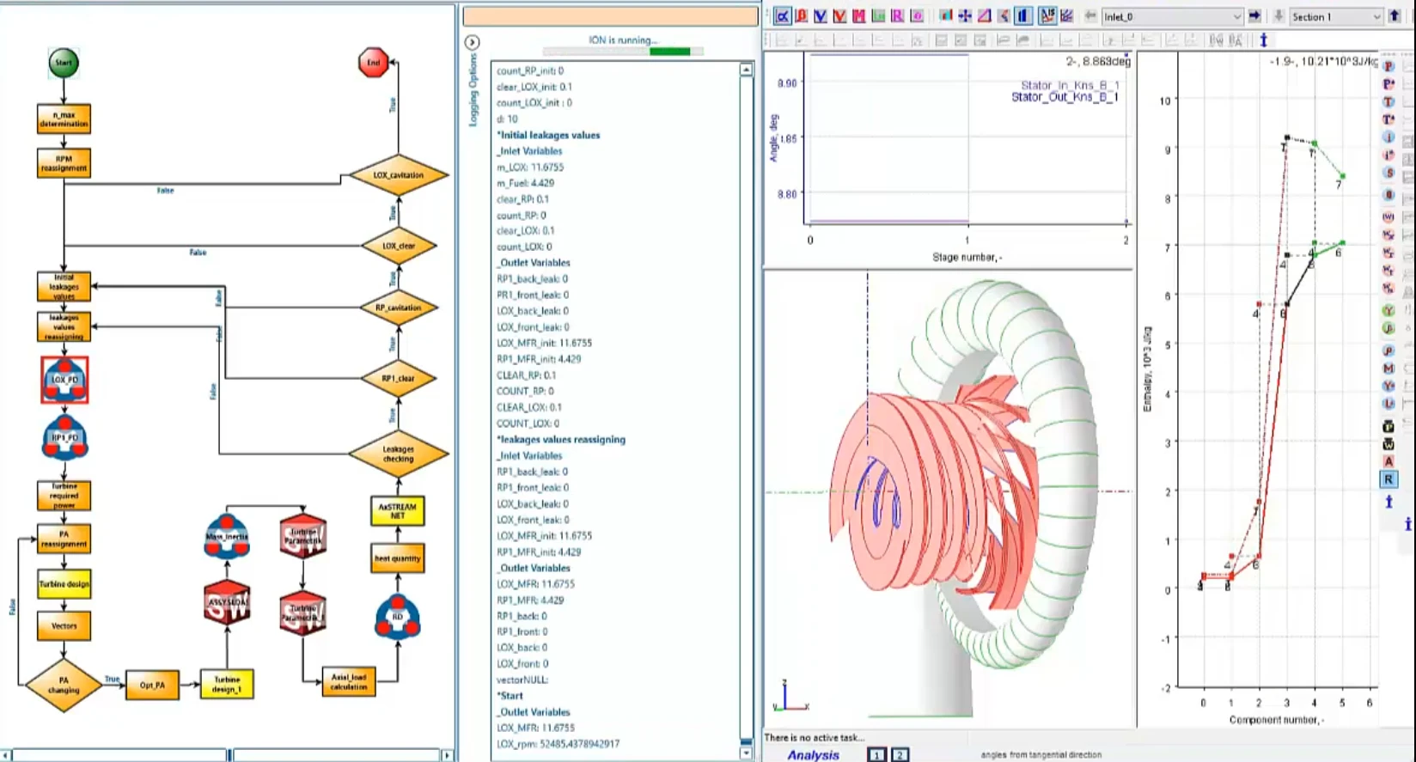
Task: Click the red beta angle toolbar icon
Action: coord(801,16)
